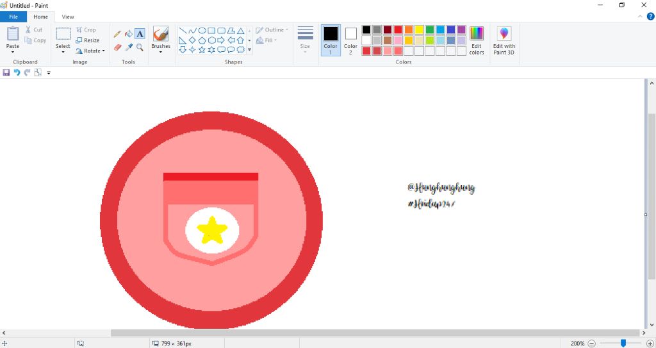Open Paint Help question mark icon
The height and width of the screenshot is (348, 656).
[651, 17]
